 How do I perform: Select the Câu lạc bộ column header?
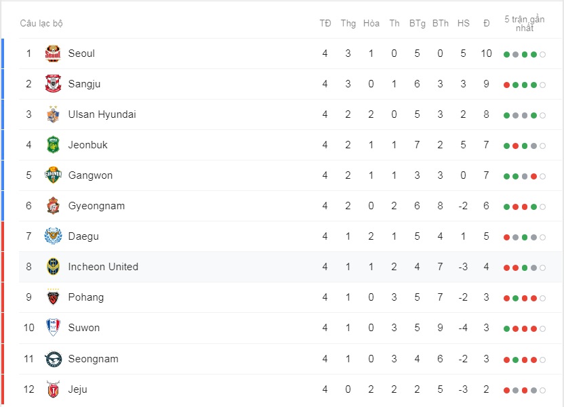tap(39, 23)
